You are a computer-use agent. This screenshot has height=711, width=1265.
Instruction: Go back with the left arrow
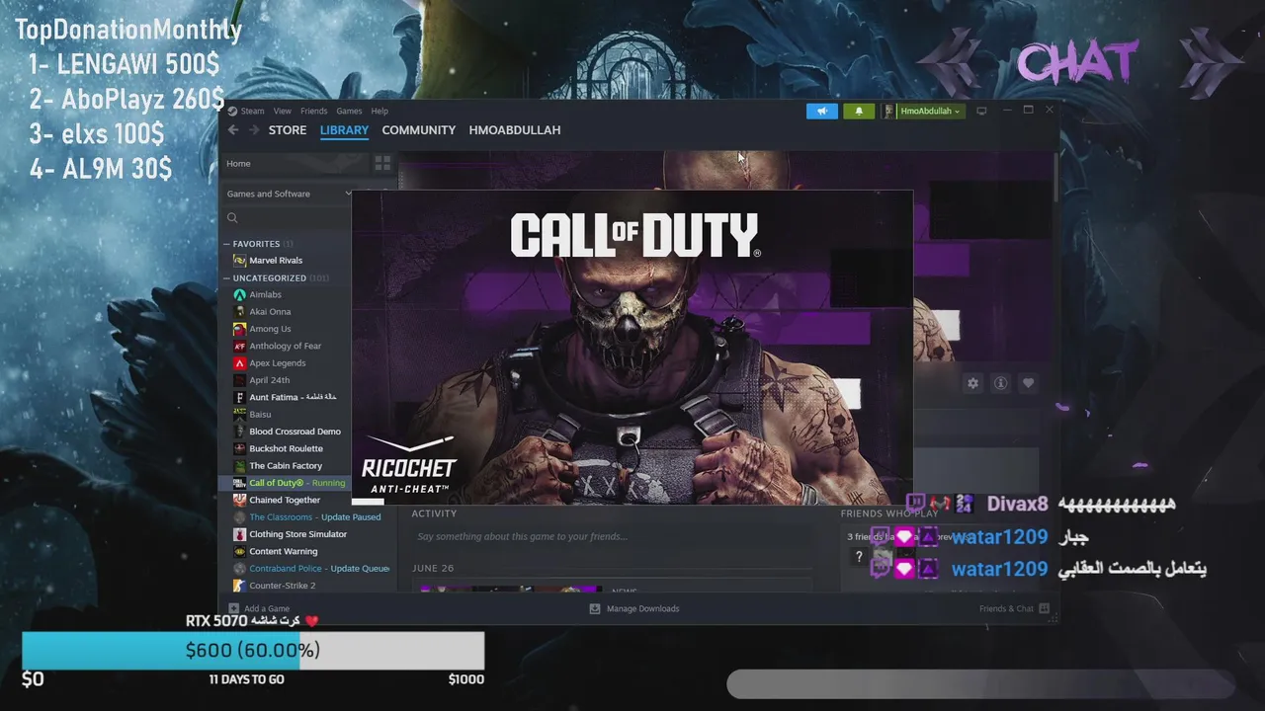(x=233, y=129)
